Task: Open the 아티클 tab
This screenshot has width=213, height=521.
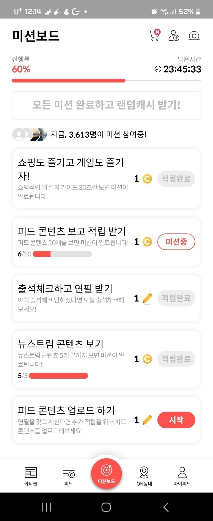Action: (31, 476)
